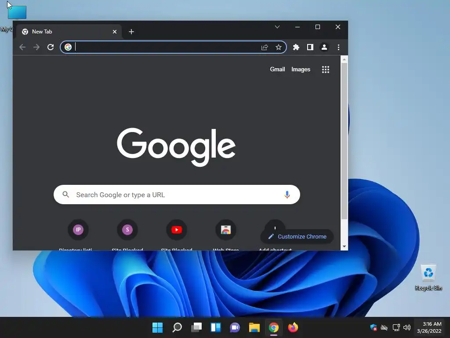Screen dimensions: 450x338
Task: Click the page scrollbar down arrow
Action: point(344,246)
